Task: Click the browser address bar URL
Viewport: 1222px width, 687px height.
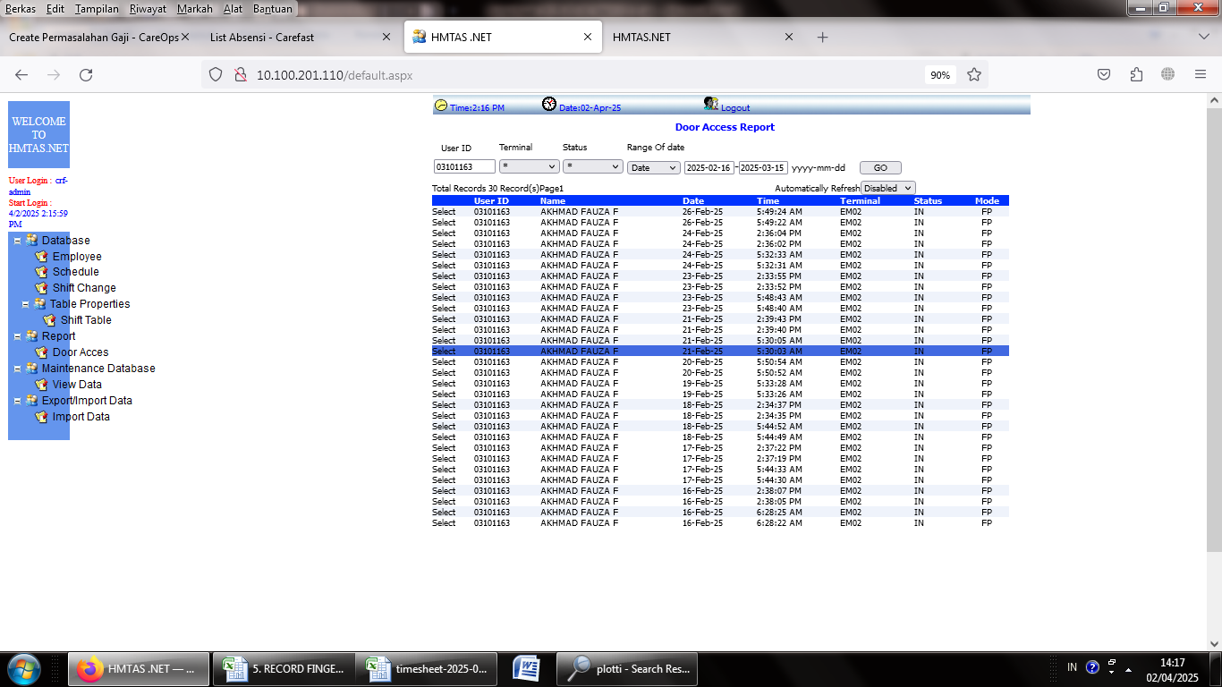Action: (x=335, y=75)
